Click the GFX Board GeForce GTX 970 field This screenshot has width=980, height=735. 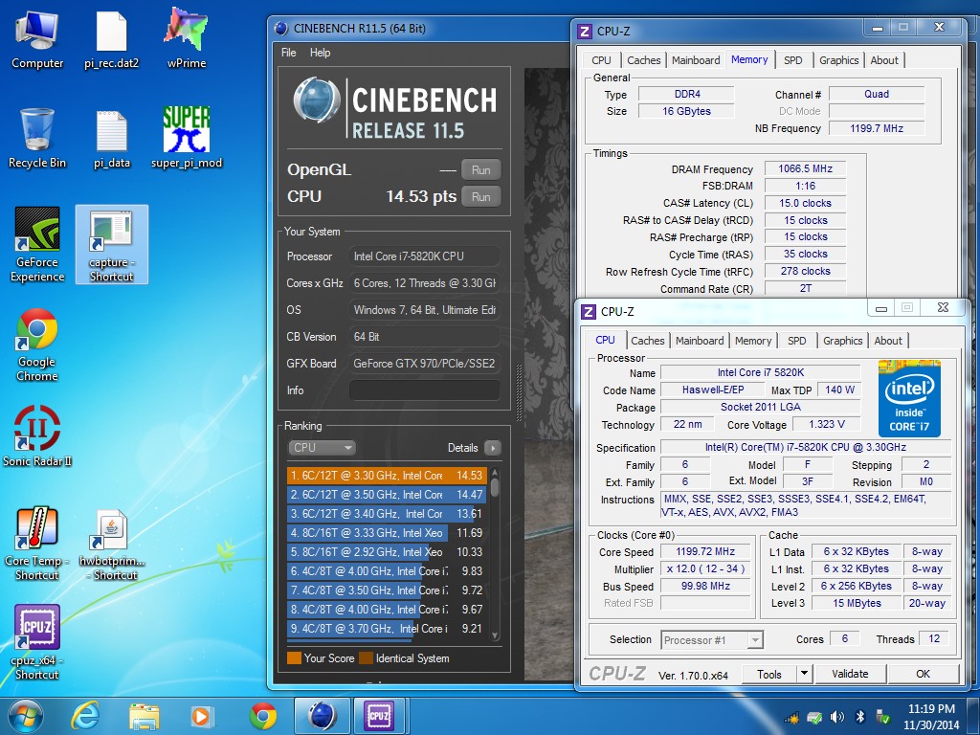(424, 364)
